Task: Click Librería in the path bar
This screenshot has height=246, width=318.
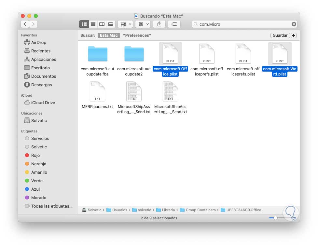Action: [x=166, y=210]
